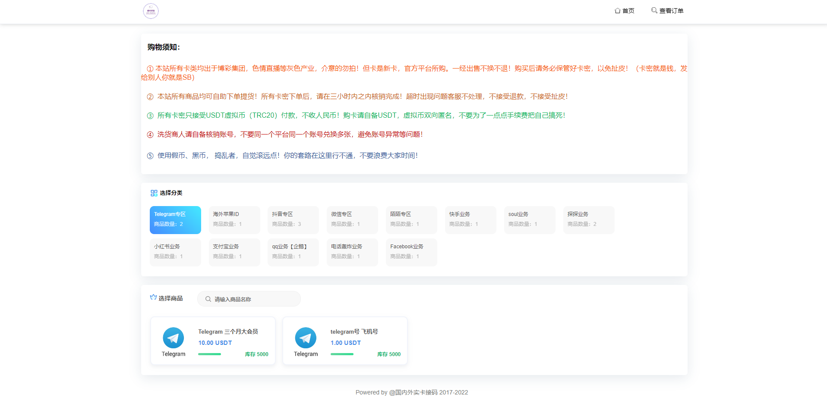This screenshot has width=827, height=416.
Task: Open the Facebook业务 category
Action: (411, 252)
